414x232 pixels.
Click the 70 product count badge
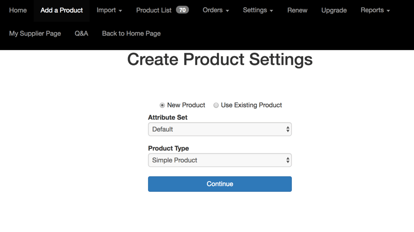click(182, 10)
